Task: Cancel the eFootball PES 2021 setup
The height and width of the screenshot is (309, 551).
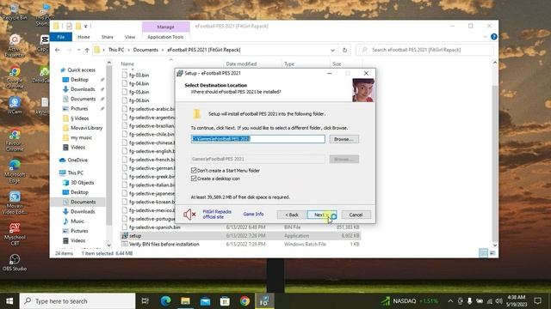Action: 356,215
